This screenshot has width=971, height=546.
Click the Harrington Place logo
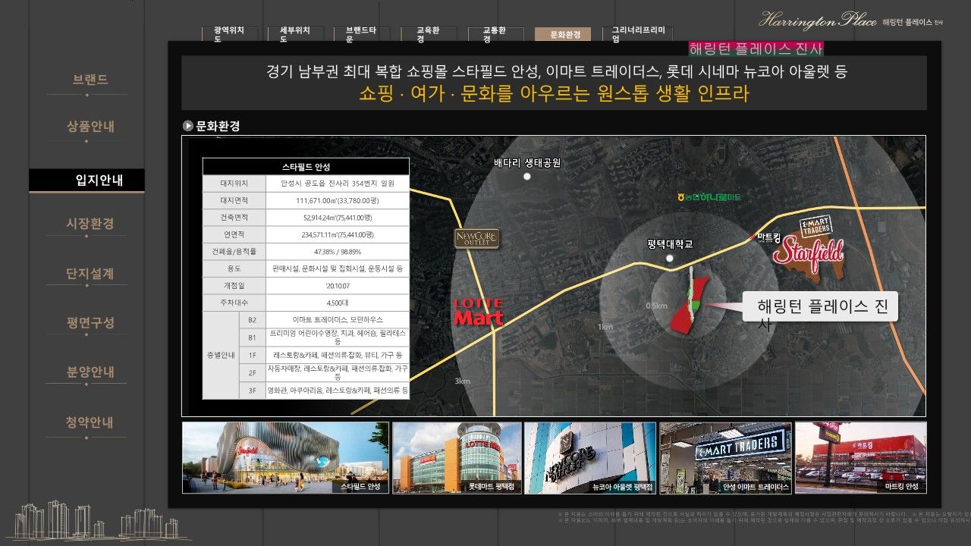[x=850, y=20]
